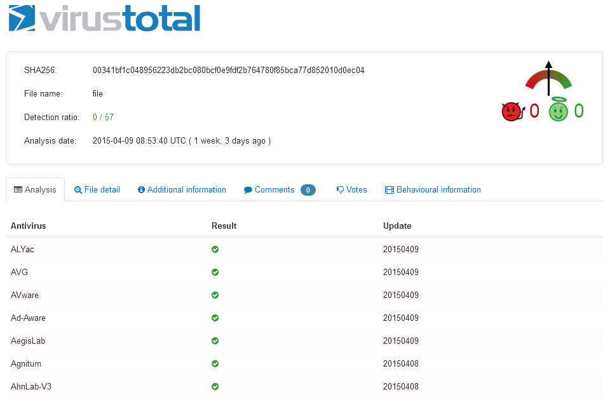The image size is (610, 399).
Task: Click the update date in Ad-Aware row
Action: tap(401, 318)
